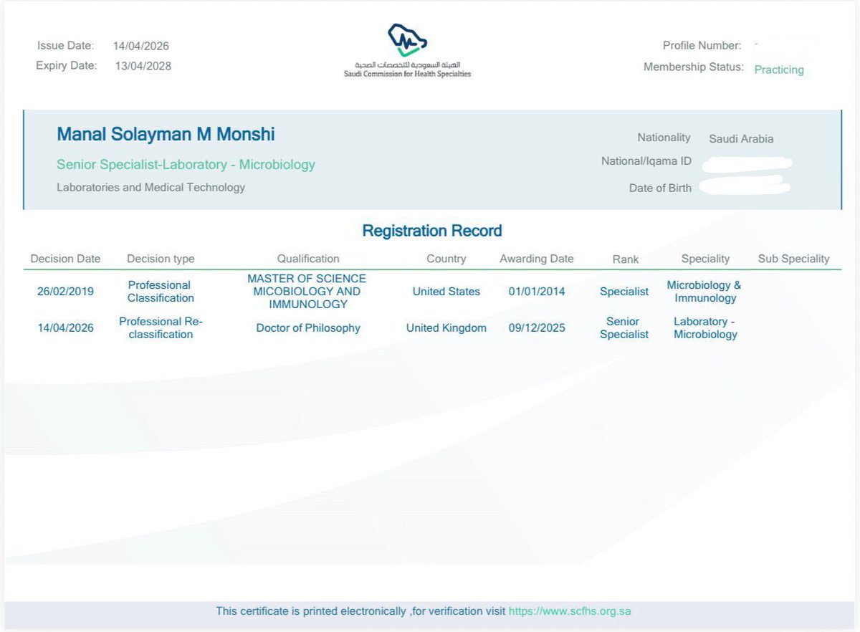Click MASTER OF SCIENCE MICOBIOLOGY AND IMMUNOLOGY cell
860x632 pixels.
307,292
